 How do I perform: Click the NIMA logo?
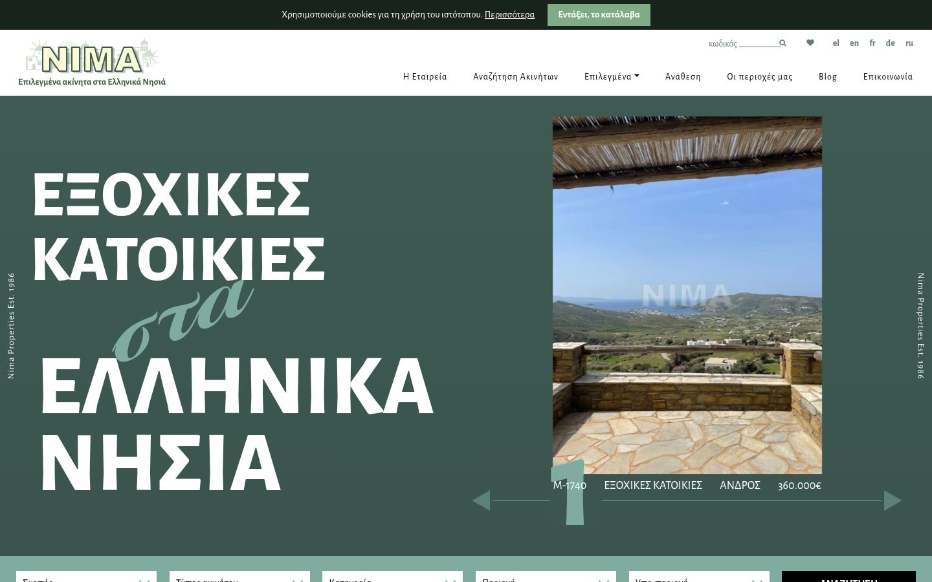[x=92, y=56]
